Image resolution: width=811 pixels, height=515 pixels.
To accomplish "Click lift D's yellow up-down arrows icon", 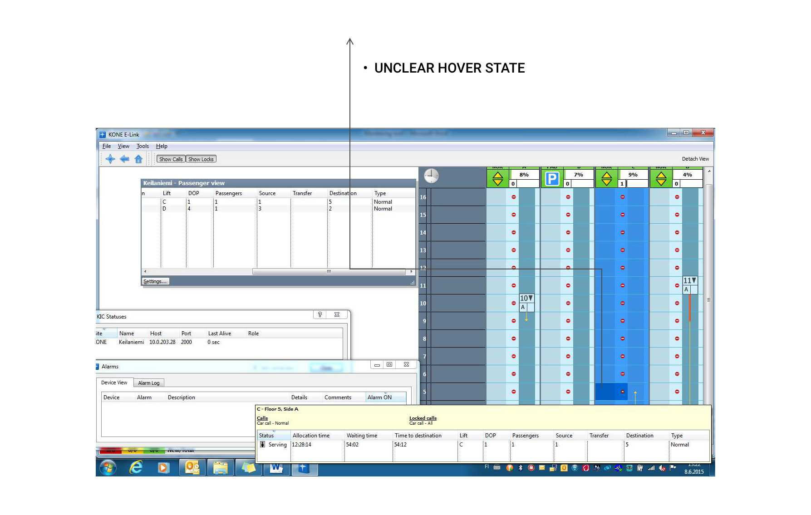I will pos(661,179).
